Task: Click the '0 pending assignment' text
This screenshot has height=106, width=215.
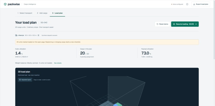Action: click(87, 57)
